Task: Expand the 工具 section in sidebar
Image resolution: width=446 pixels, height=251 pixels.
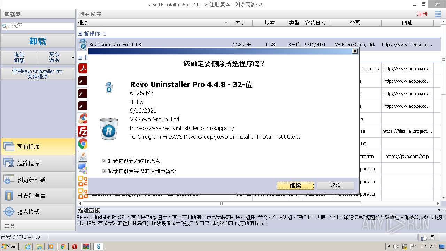Action: (38, 226)
